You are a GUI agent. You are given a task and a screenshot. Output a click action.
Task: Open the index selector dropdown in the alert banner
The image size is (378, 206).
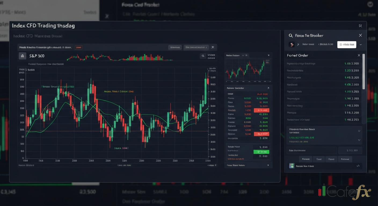coord(196,47)
